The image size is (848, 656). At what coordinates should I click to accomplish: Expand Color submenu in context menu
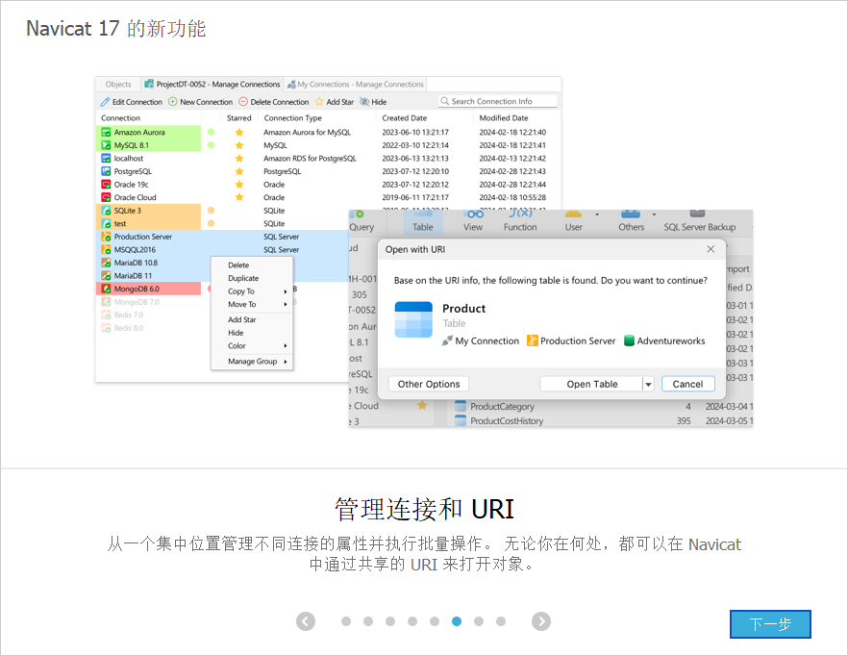[252, 346]
